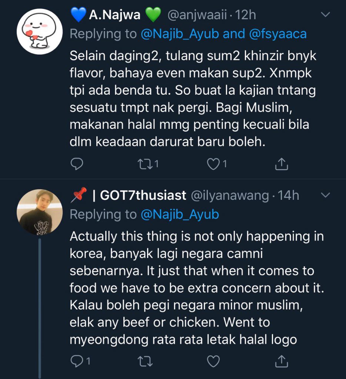The height and width of the screenshot is (379, 346).
Task: Open more options chevron on A.Najwa's tweet
Action: 325,14
